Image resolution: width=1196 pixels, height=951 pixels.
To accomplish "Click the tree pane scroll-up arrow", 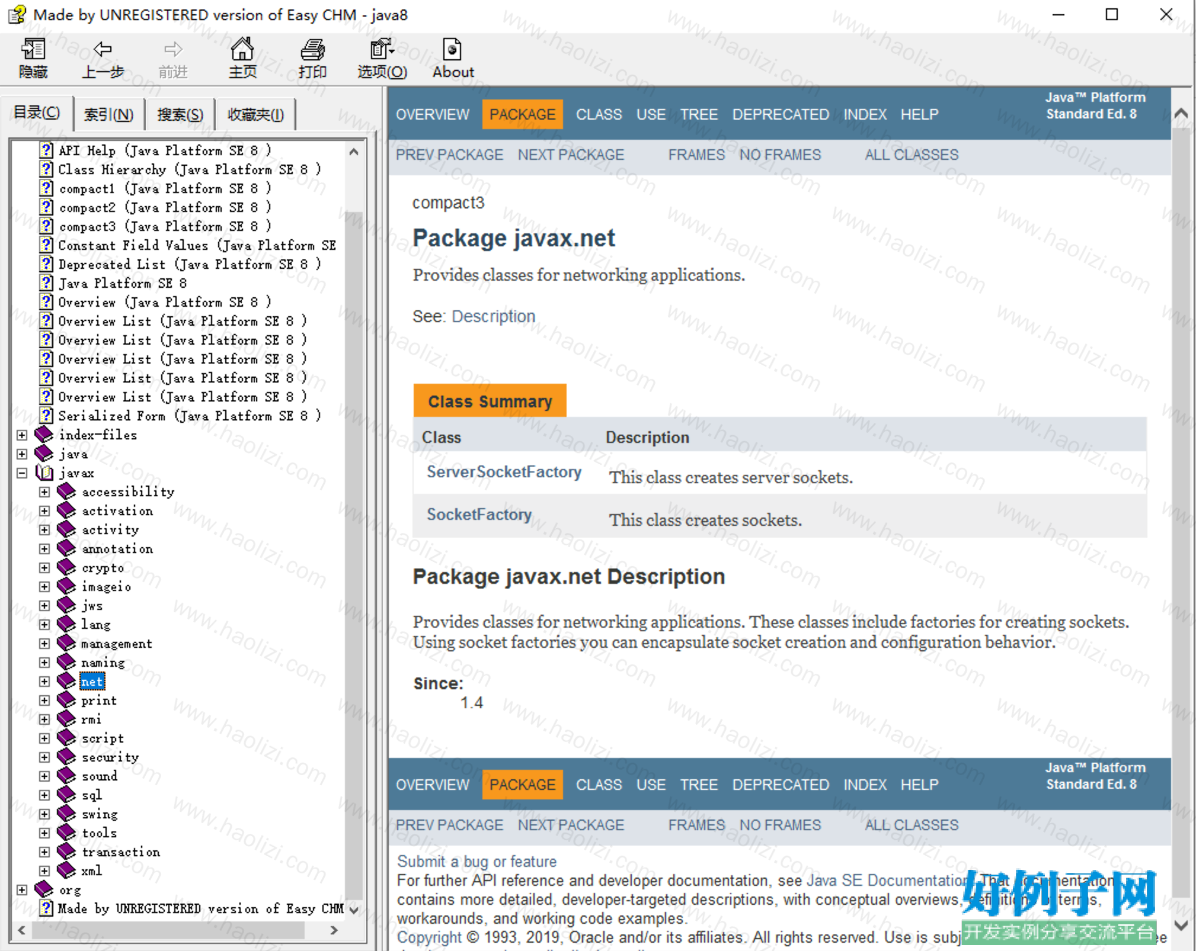I will pyautogui.click(x=354, y=152).
